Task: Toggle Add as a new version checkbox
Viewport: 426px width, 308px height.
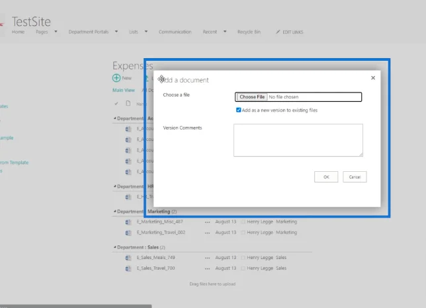Action: [x=239, y=110]
